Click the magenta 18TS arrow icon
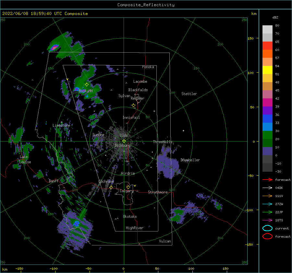This screenshot has height=273, width=292. tap(267, 220)
